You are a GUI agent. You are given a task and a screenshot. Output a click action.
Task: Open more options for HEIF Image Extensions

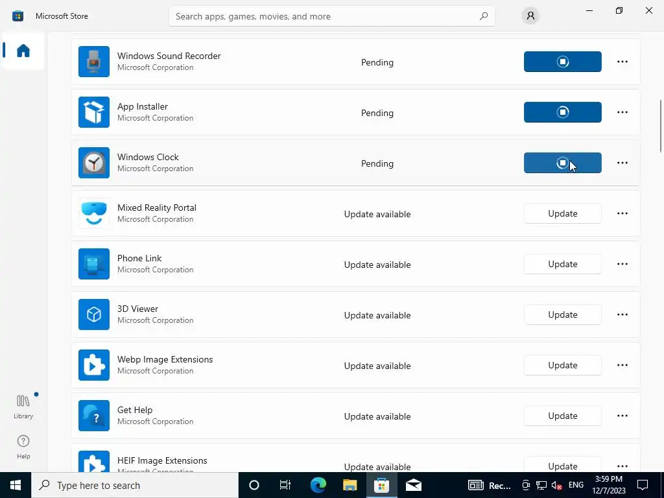pyautogui.click(x=622, y=466)
